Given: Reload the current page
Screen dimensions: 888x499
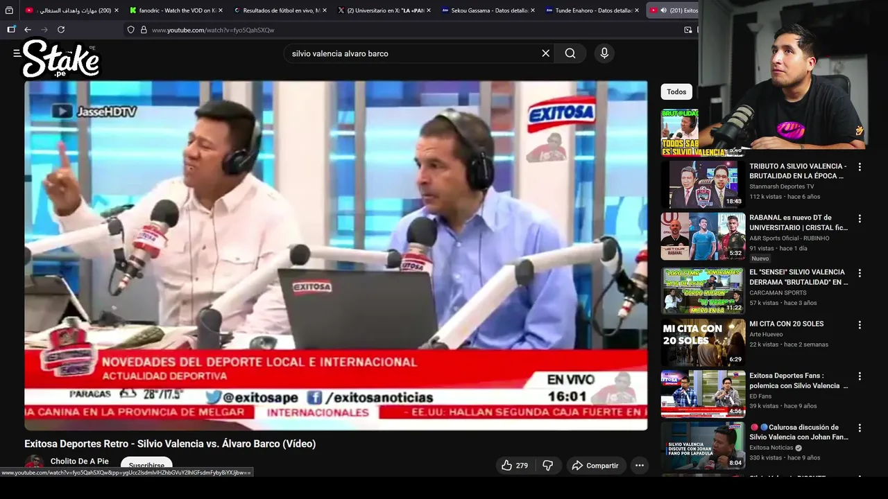Looking at the screenshot, I should [x=61, y=30].
